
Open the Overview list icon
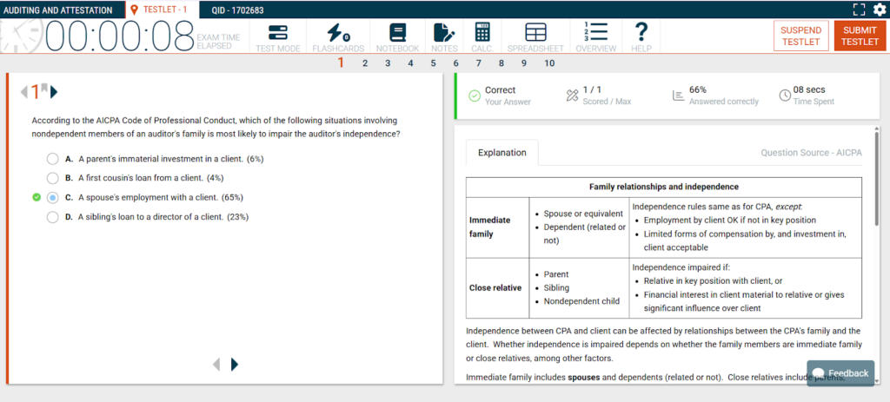coord(595,32)
